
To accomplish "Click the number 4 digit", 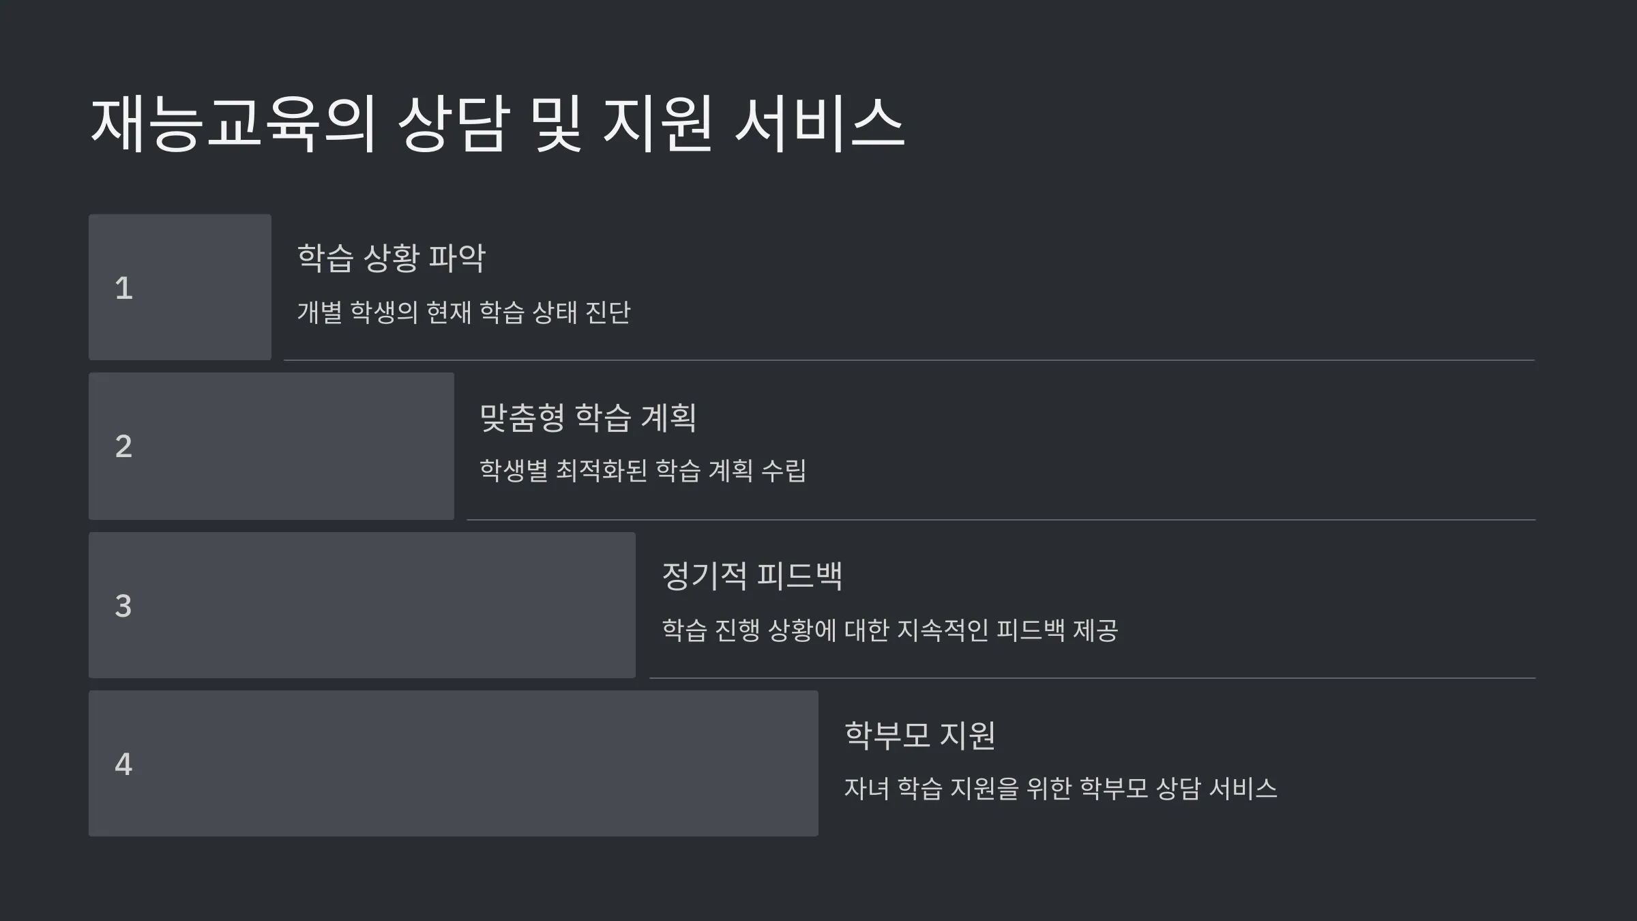I will [x=123, y=764].
